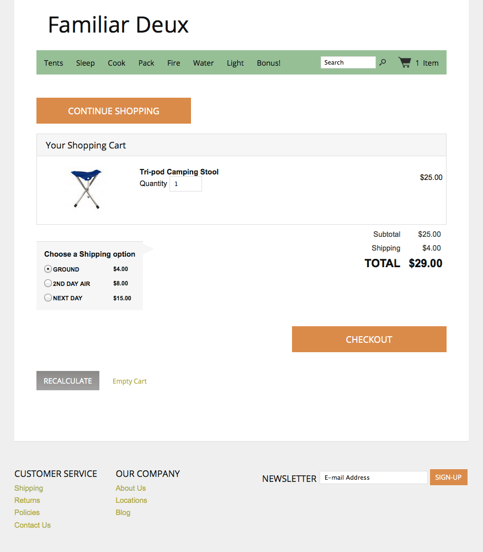Click the search magnifier icon

coord(383,62)
